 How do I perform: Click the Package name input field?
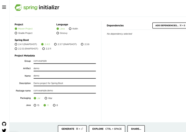(x=65, y=91)
